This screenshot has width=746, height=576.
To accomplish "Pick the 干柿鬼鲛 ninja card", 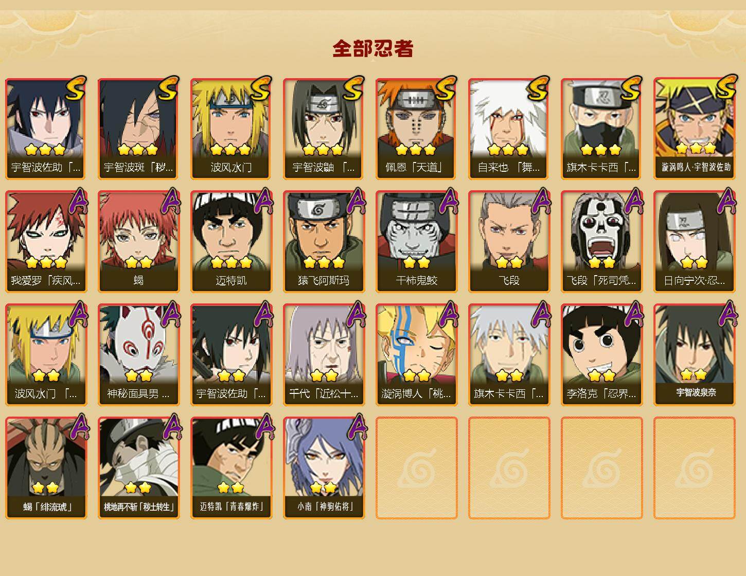I will click(x=416, y=242).
